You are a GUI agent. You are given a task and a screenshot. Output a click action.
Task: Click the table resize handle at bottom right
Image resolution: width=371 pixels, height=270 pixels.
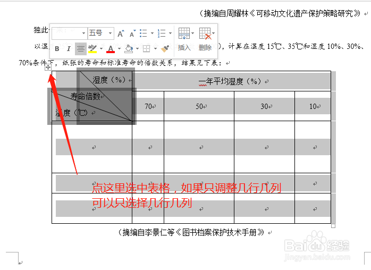[x=333, y=226]
